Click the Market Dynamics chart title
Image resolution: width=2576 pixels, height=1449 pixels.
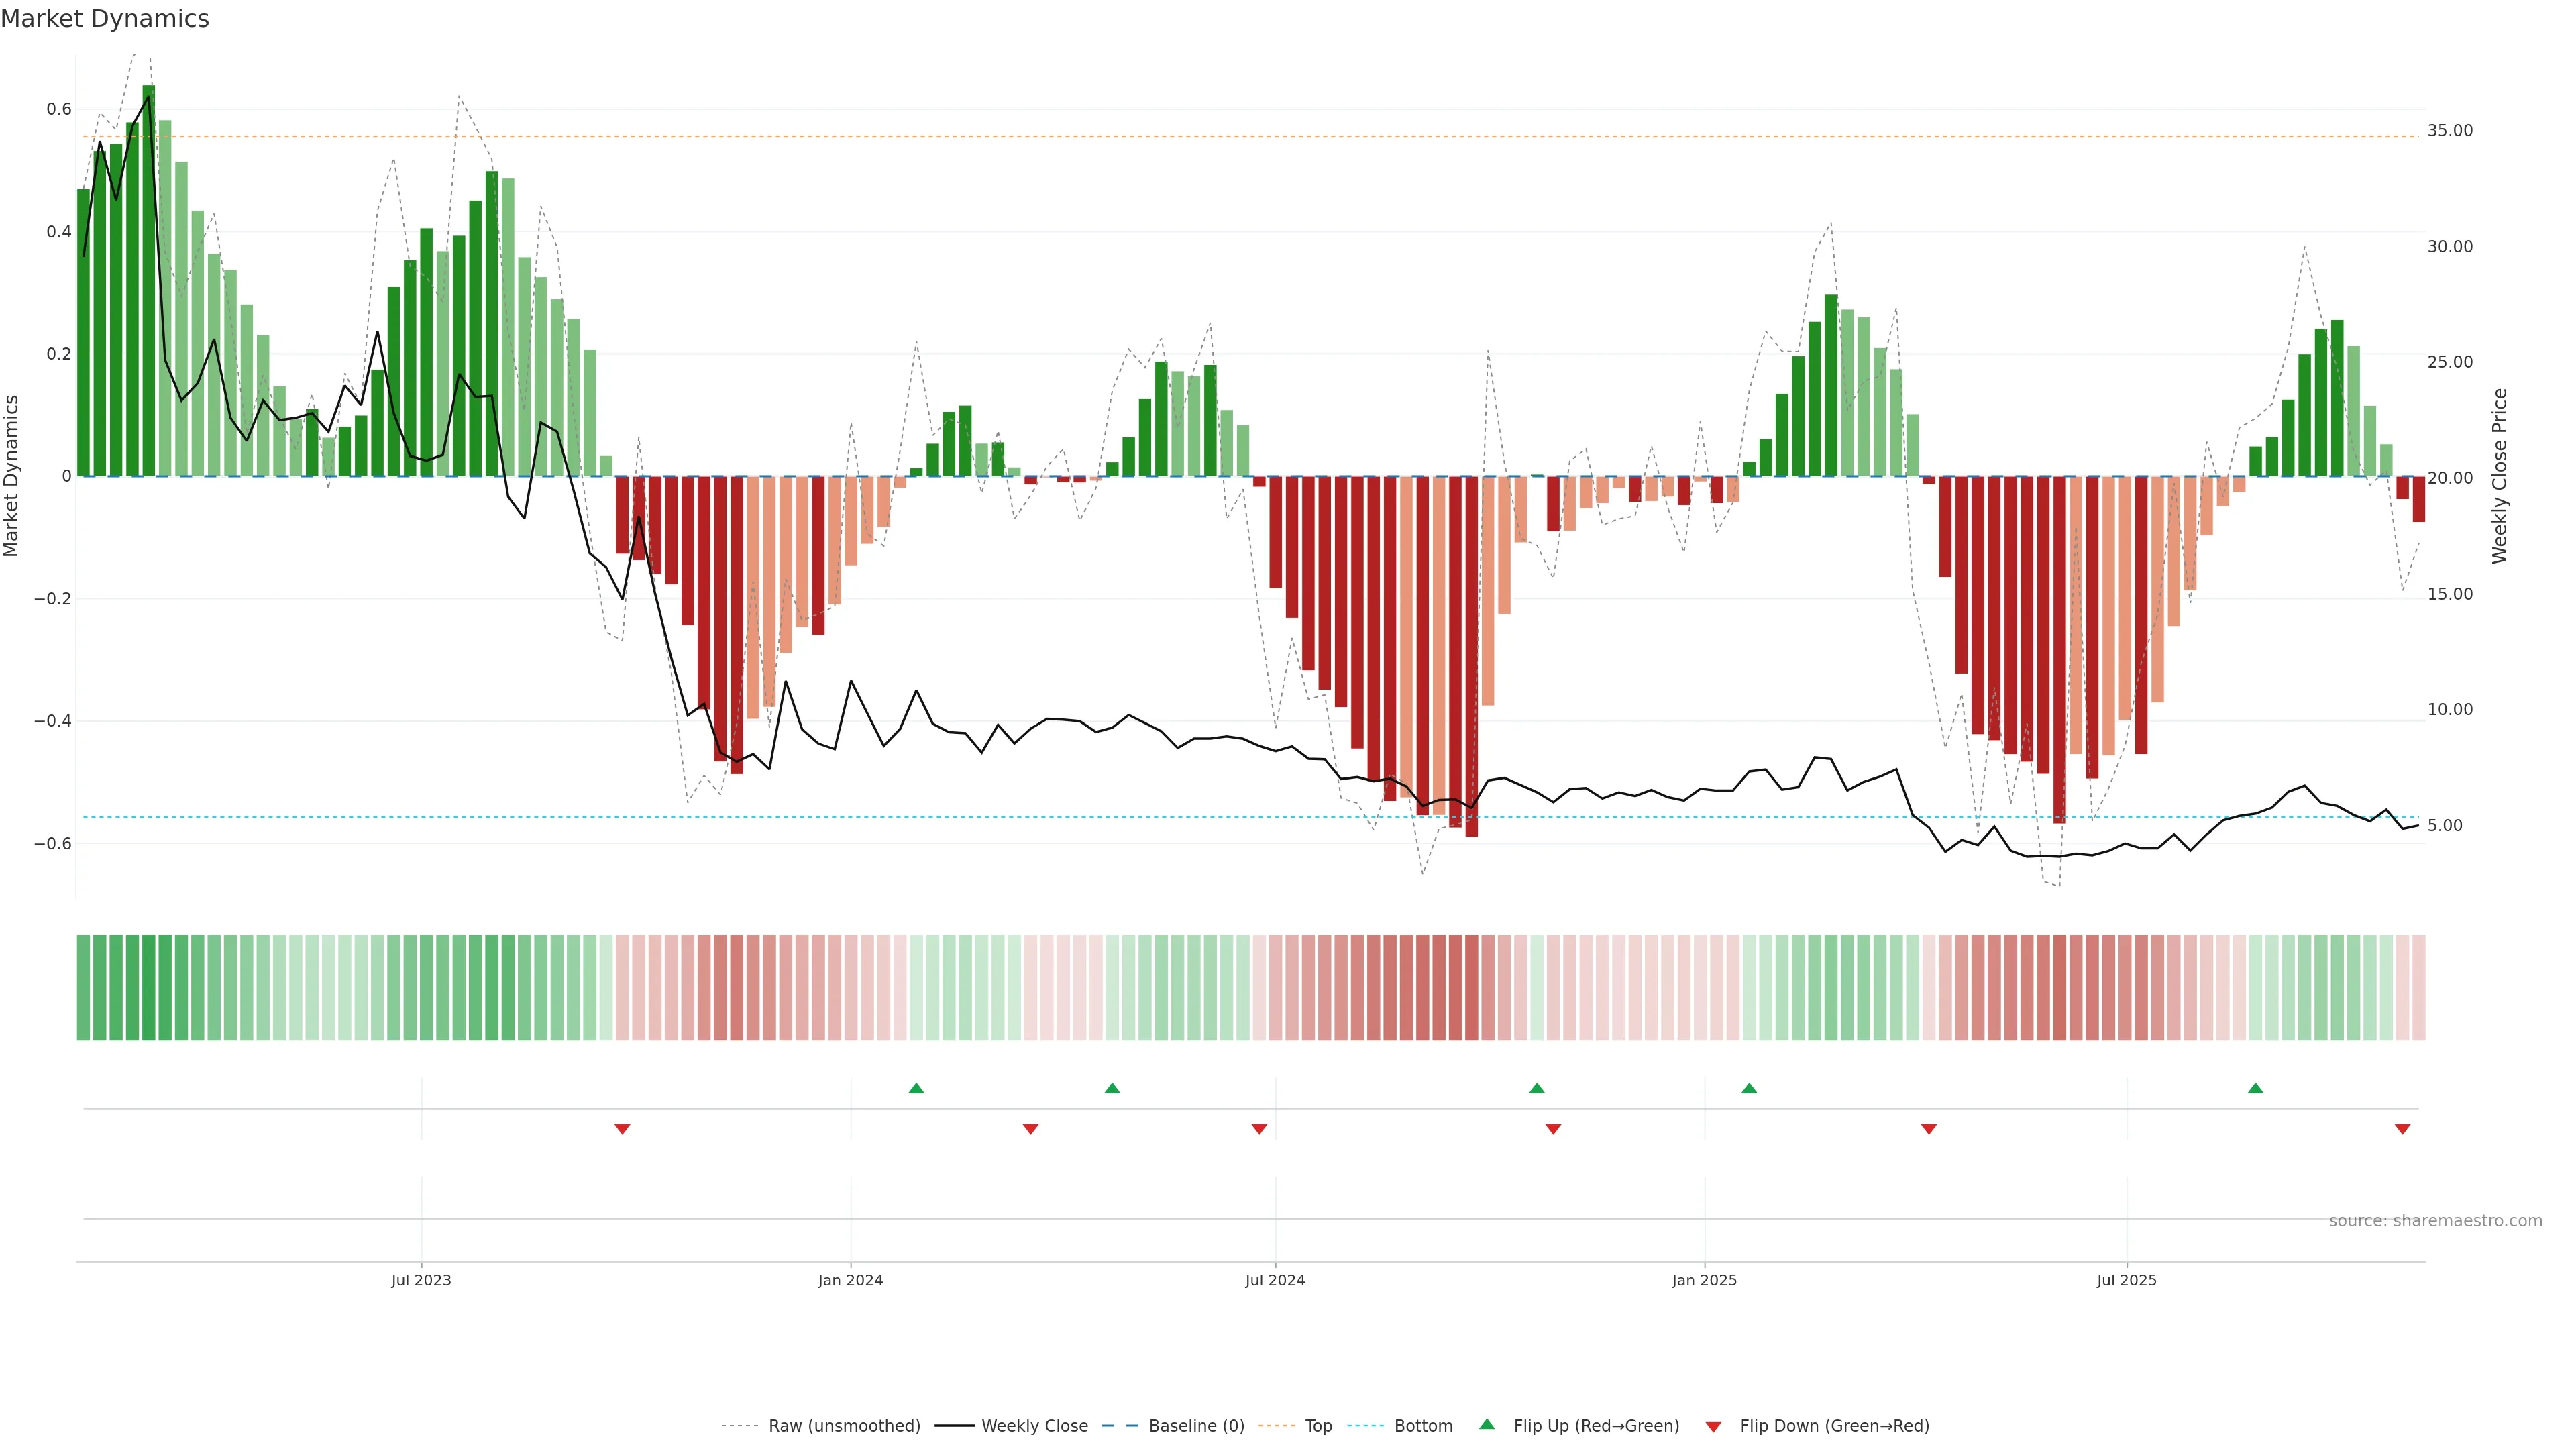105,19
